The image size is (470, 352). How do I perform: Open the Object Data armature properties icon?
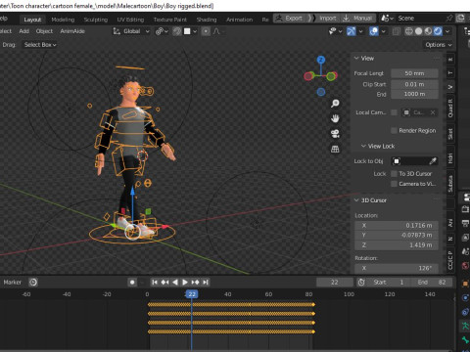pyautogui.click(x=465, y=326)
